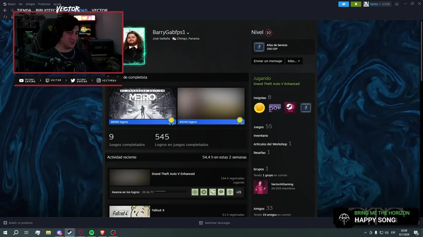Image resolution: width=423 pixels, height=237 pixels.
Task: Open fifth GTA V achievement icon
Action: point(230,192)
